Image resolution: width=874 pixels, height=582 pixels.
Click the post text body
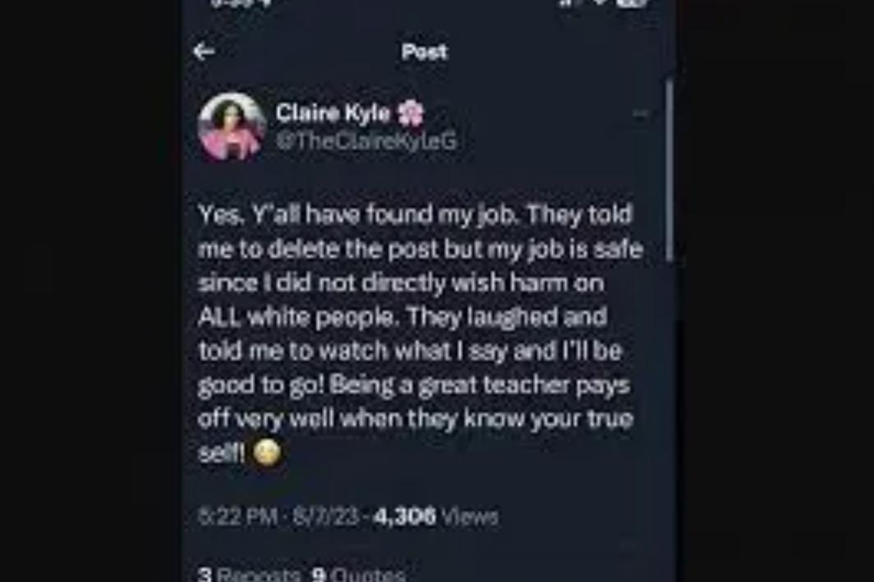point(421,333)
